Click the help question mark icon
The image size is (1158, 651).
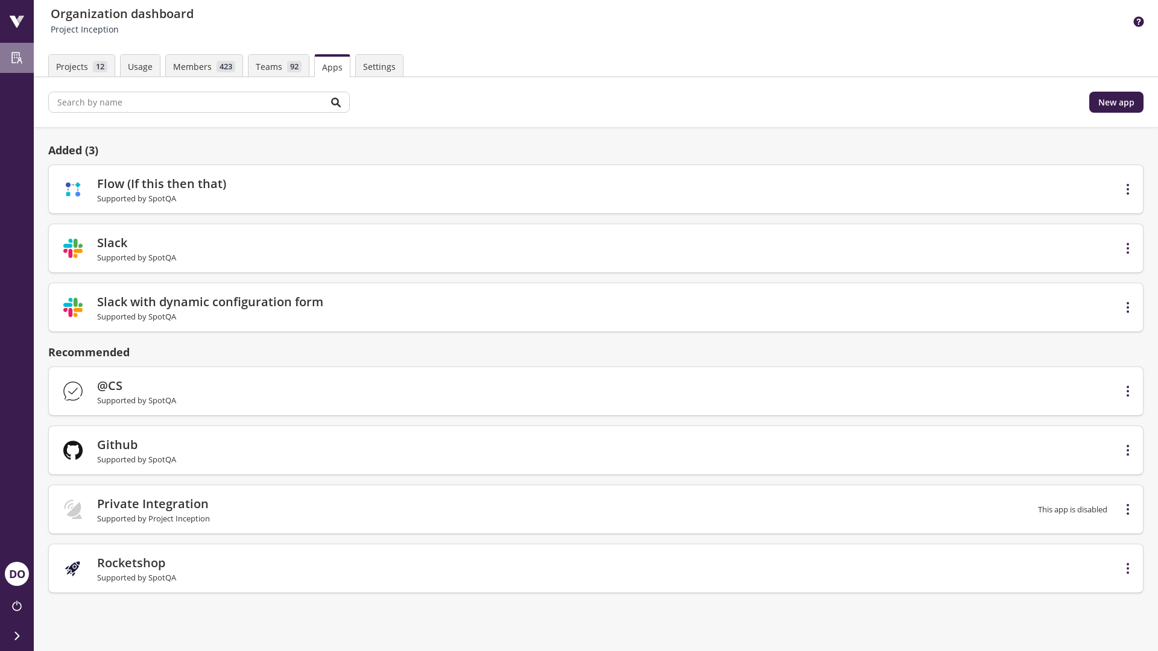(x=1139, y=22)
